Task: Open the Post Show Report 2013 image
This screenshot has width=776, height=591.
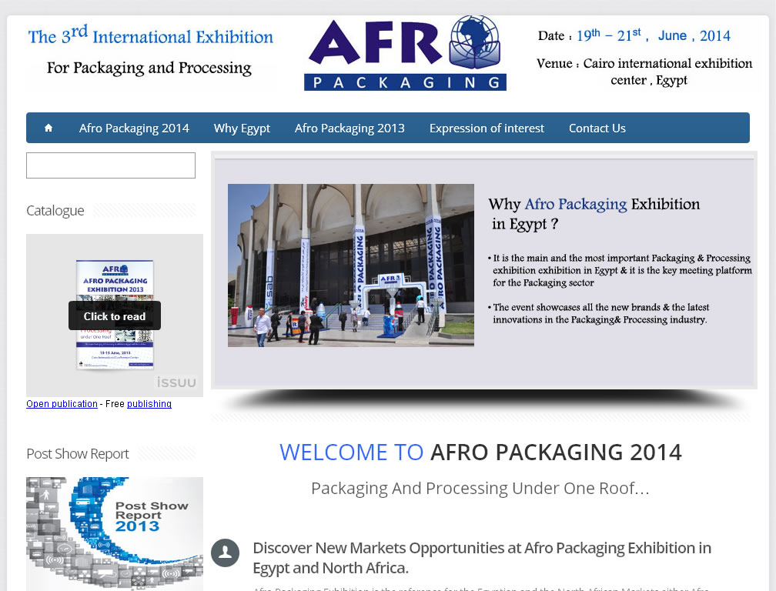Action: click(115, 533)
